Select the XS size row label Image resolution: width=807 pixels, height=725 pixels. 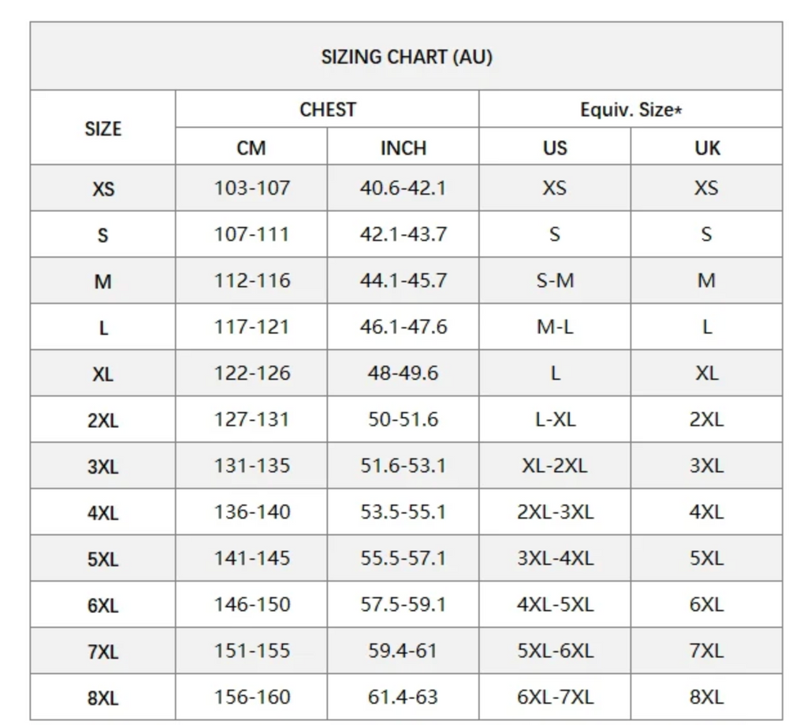(x=103, y=188)
